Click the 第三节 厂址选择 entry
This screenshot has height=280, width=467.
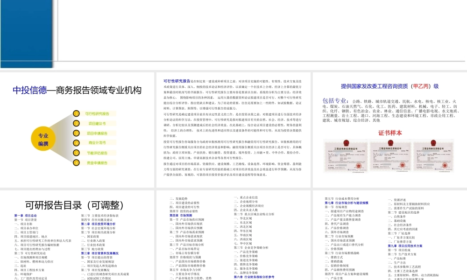pyautogui.click(x=399, y=233)
